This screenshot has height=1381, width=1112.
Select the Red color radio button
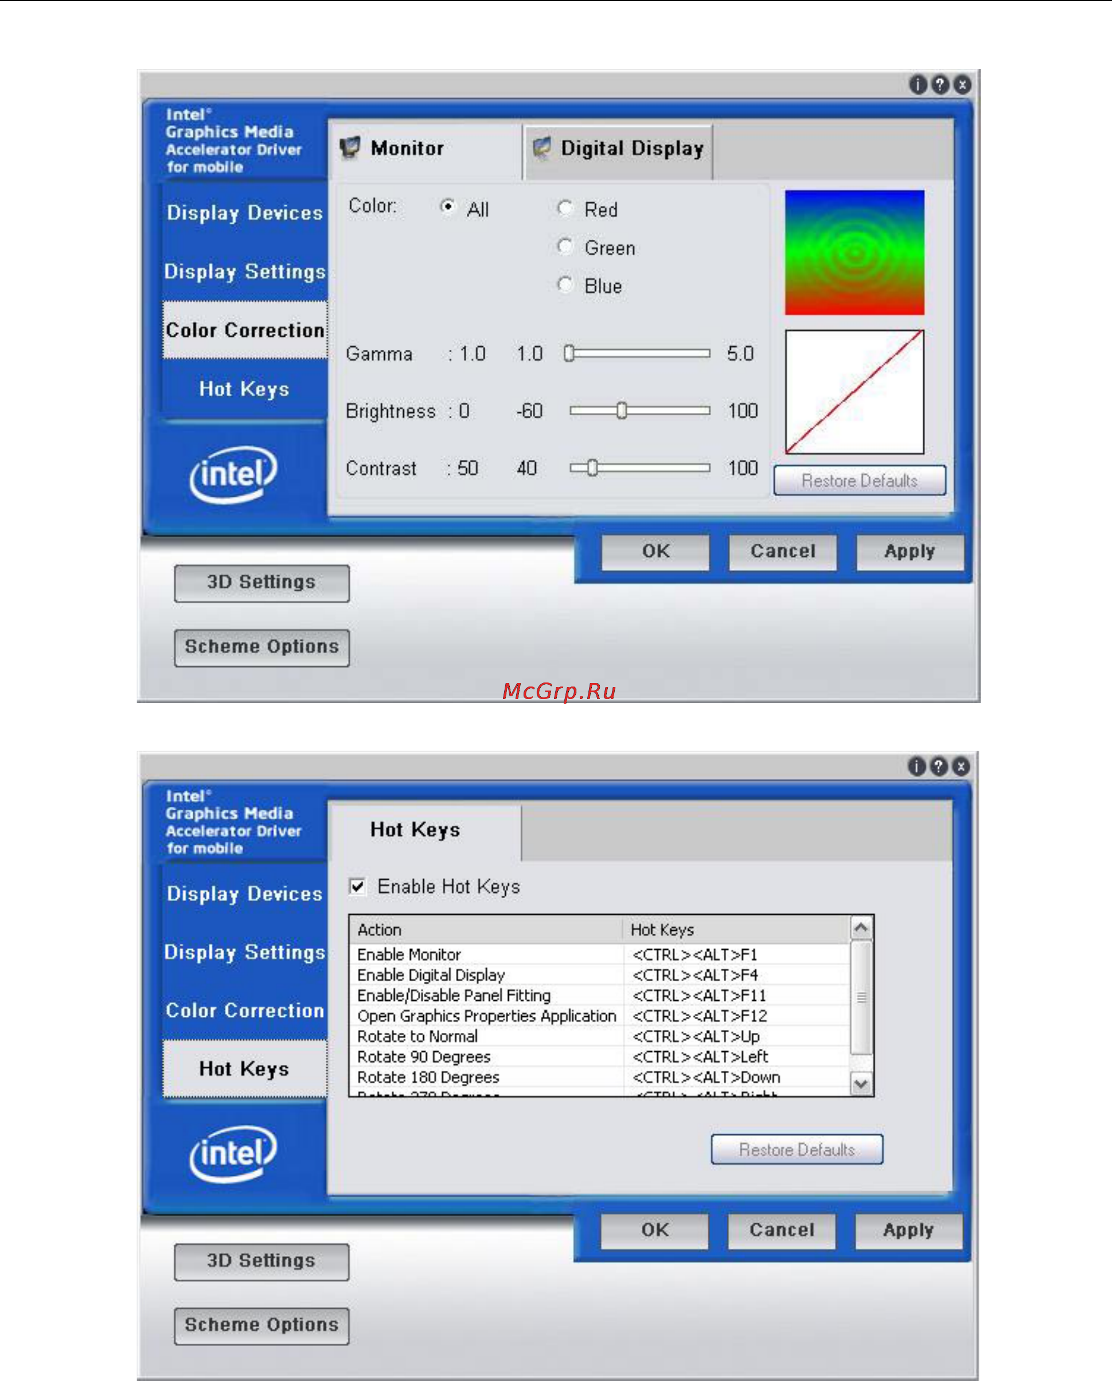(565, 208)
